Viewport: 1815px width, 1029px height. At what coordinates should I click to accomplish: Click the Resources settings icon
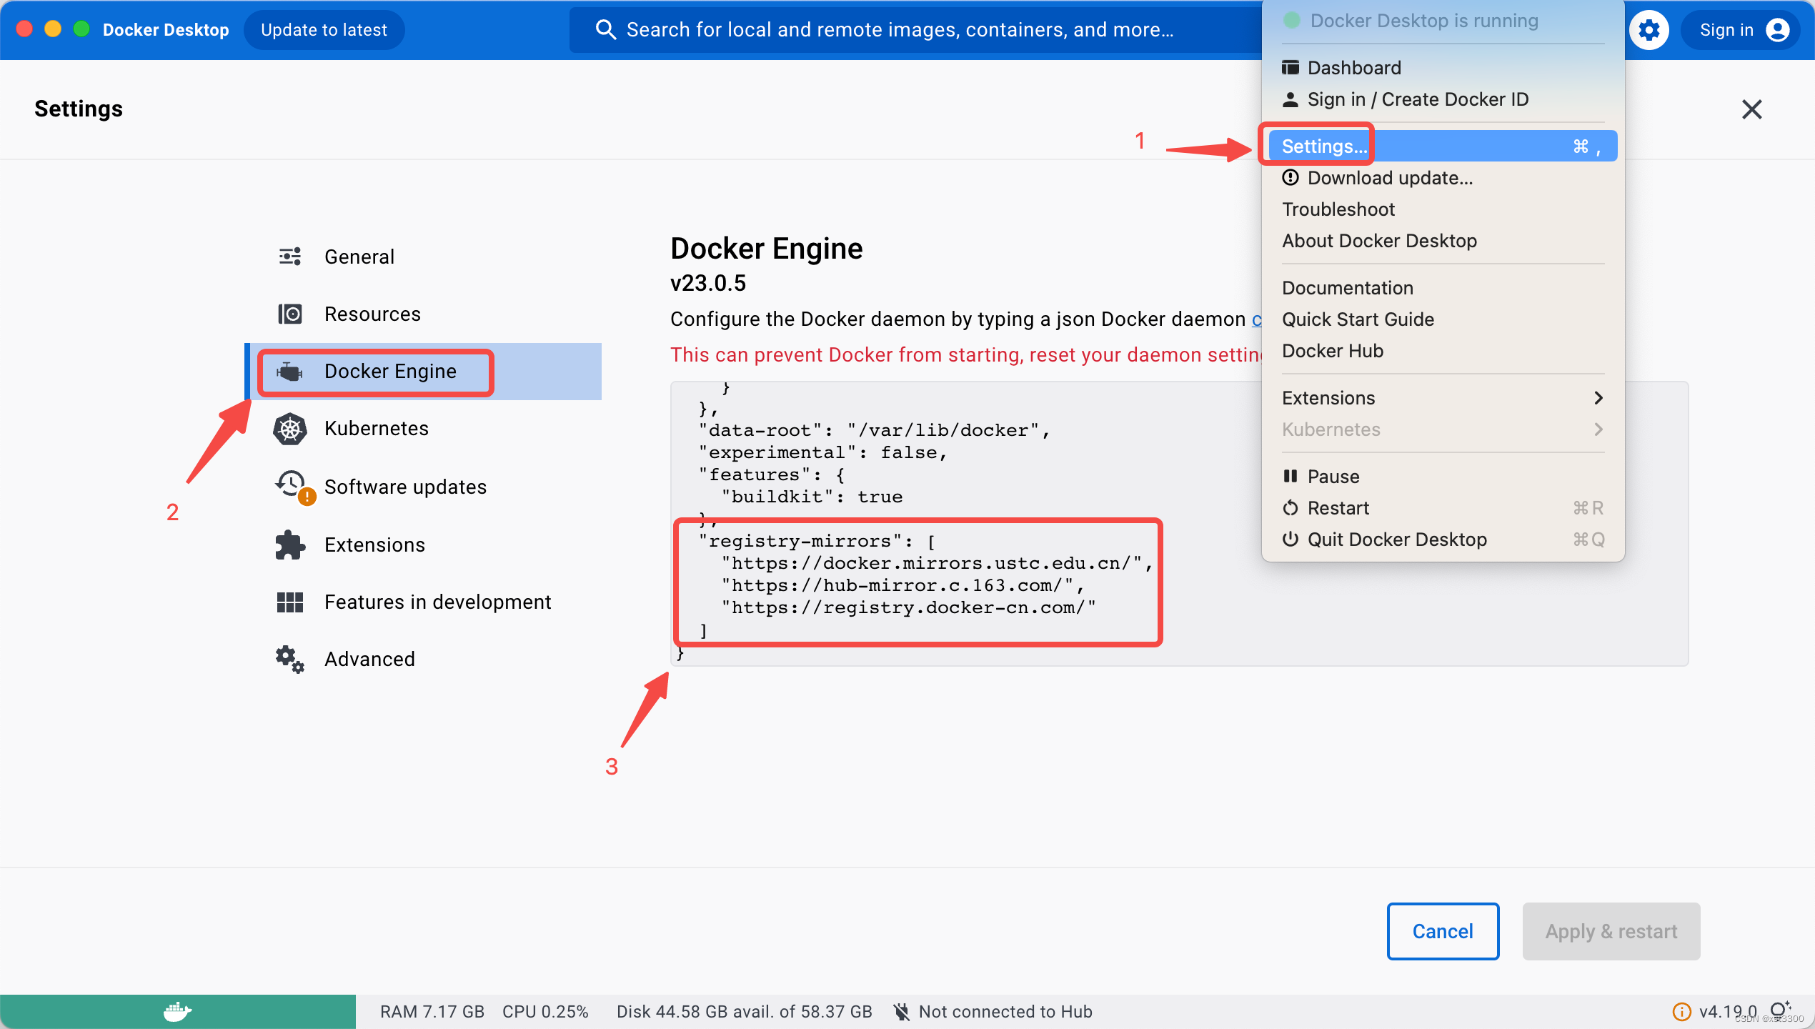290,313
